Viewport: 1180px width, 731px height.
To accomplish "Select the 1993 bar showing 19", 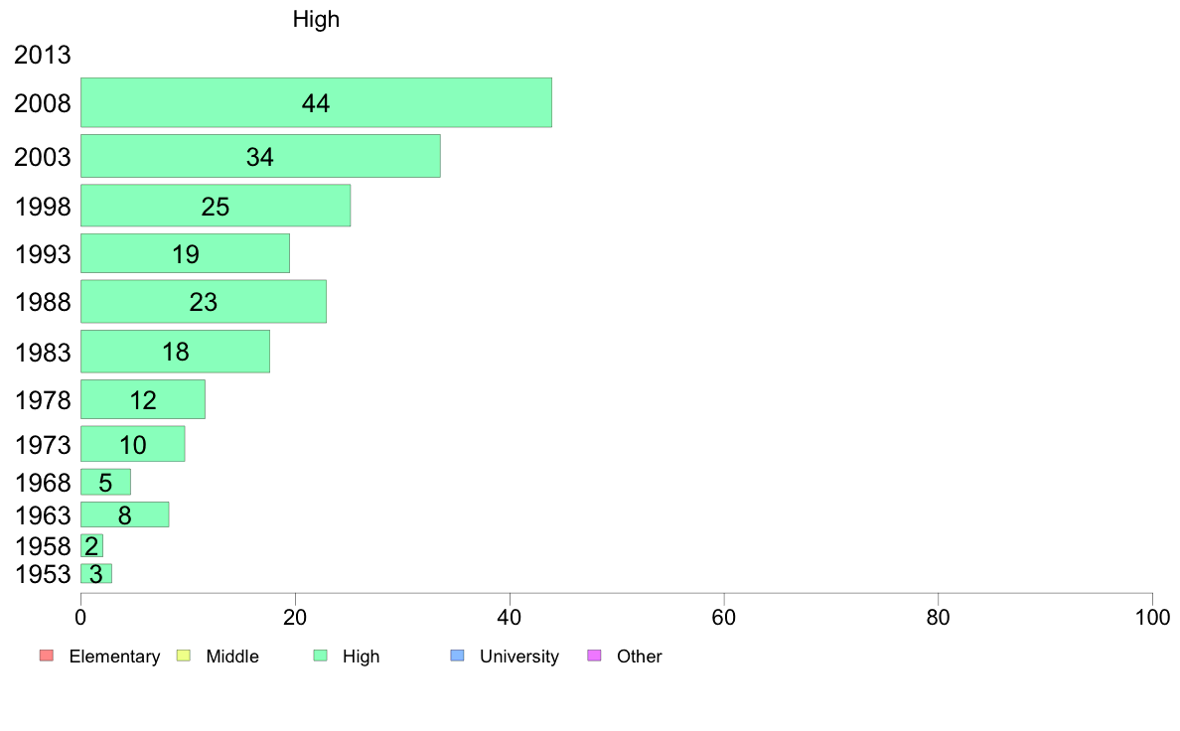I will (185, 253).
